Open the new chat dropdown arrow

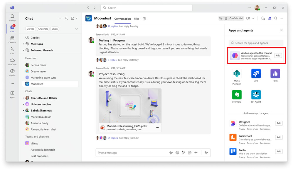click(77, 19)
